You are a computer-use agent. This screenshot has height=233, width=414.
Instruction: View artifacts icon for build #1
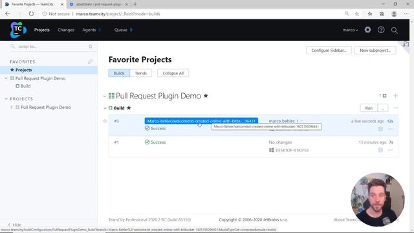click(x=380, y=150)
